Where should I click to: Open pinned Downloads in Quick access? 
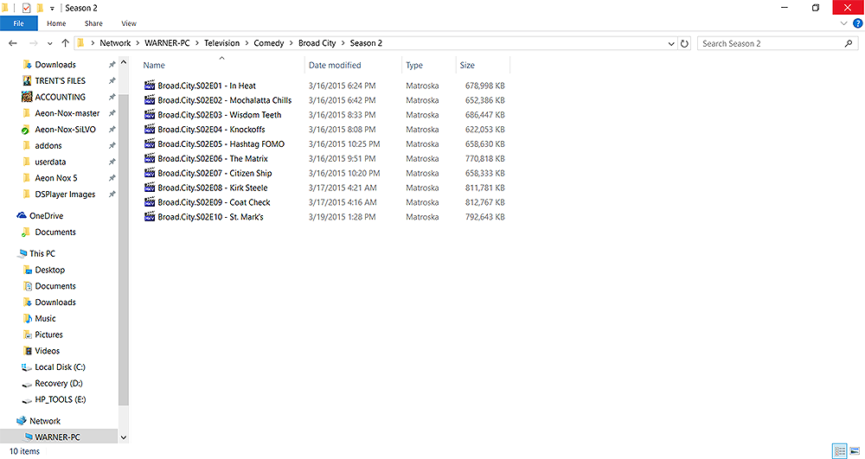(55, 65)
